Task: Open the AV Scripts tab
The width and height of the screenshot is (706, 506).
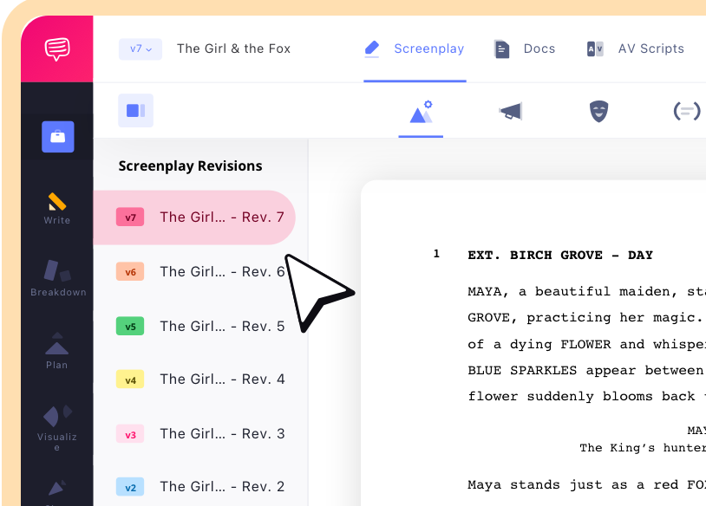Action: 636,49
